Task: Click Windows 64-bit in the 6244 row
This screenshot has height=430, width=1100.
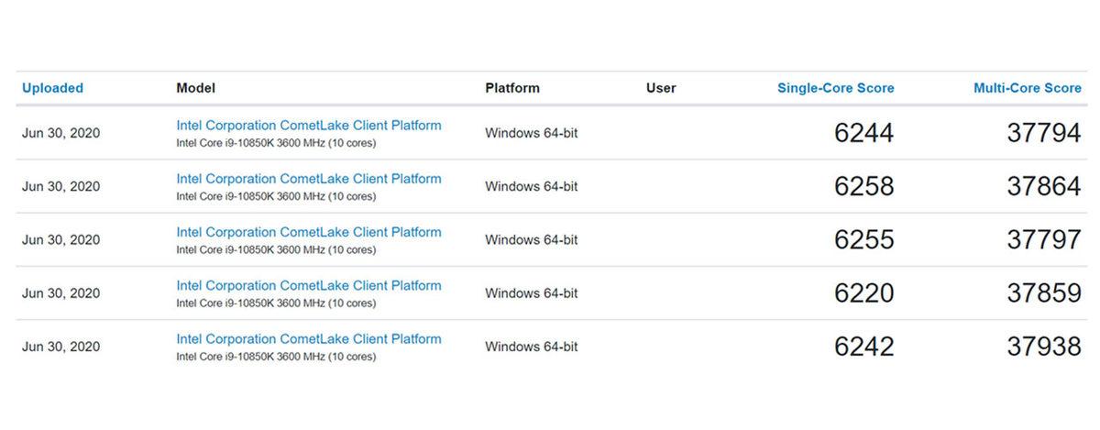Action: coord(532,134)
